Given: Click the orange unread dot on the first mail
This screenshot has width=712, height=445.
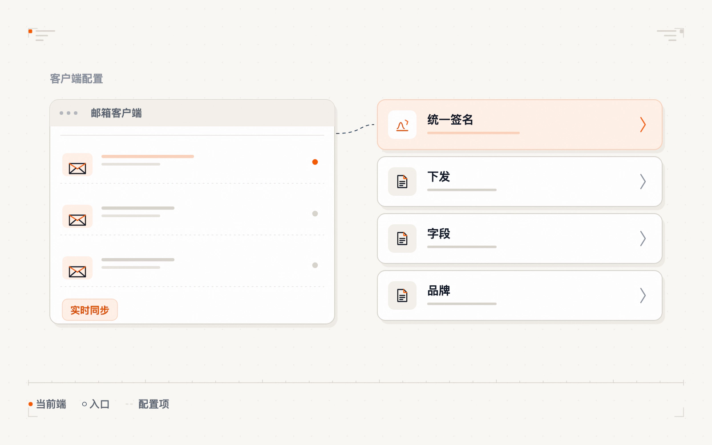Looking at the screenshot, I should 315,162.
